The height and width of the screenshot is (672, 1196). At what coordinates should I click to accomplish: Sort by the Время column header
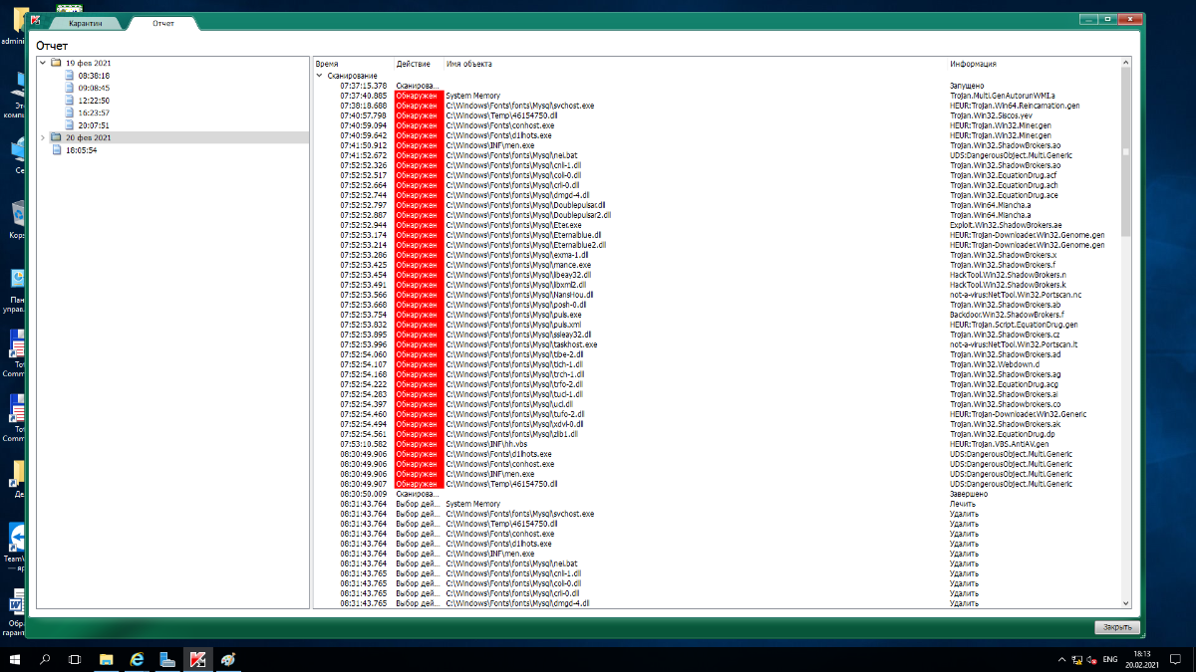(327, 64)
